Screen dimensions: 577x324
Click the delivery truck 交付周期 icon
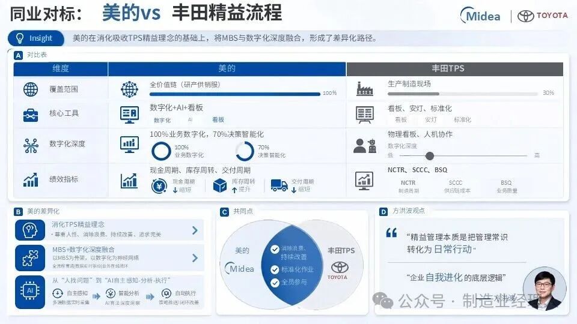pyautogui.click(x=279, y=185)
